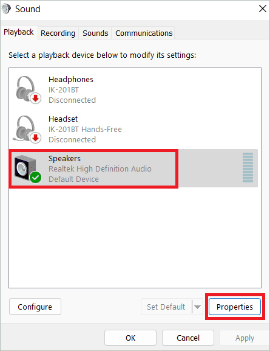Viewport: 270px width, 351px height.
Task: Click the Headset Hands-Free device icon
Action: click(x=27, y=129)
